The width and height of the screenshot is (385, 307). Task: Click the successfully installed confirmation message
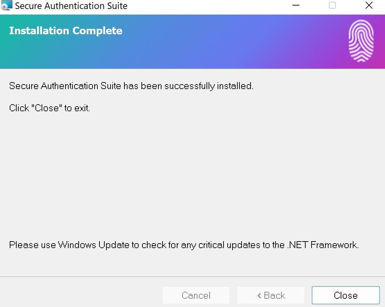tap(131, 86)
